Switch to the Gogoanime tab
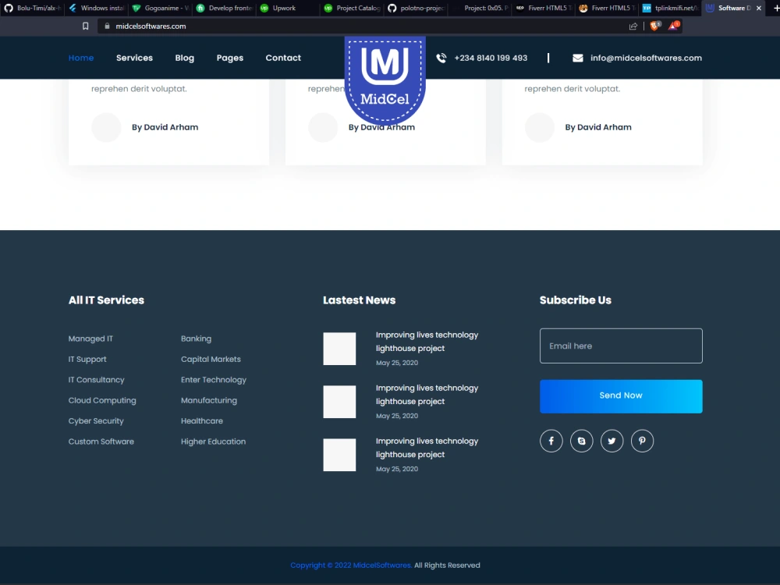This screenshot has height=585, width=780. [160, 8]
